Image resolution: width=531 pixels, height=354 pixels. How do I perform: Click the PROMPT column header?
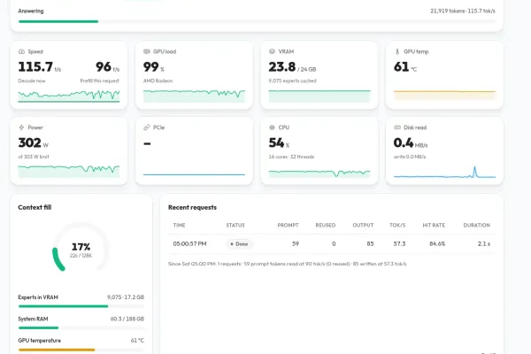[x=289, y=226]
